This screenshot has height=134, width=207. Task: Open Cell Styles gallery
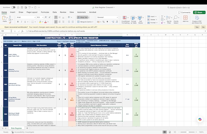coord(140,20)
